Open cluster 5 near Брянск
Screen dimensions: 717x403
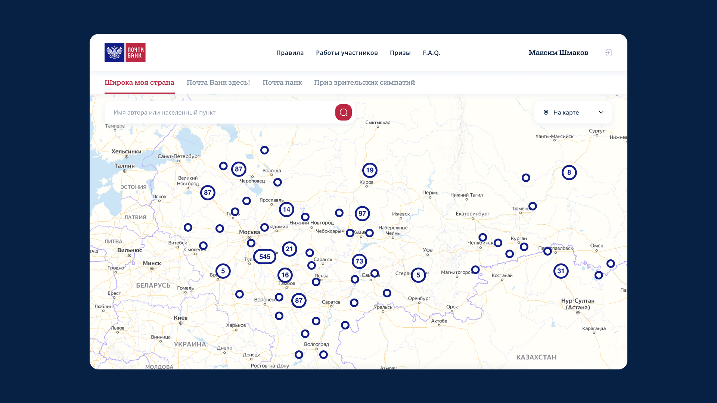click(223, 271)
